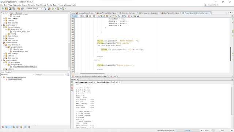Open dropdown arrow beside Debug Project button
The image size is (234, 132).
[x=60, y=9]
